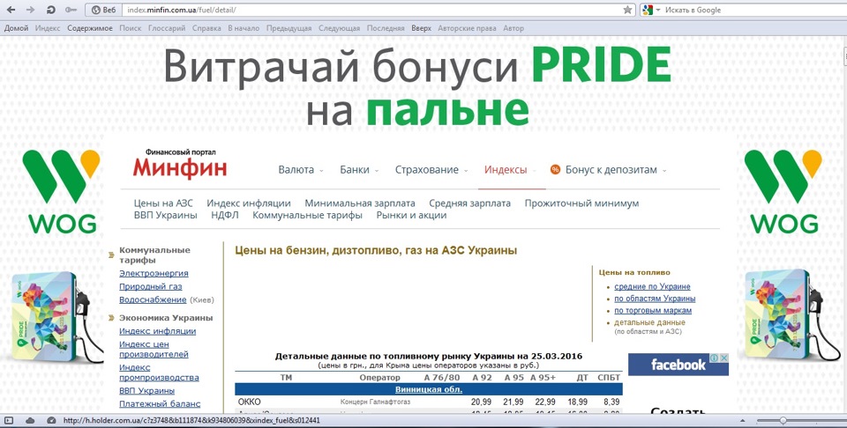Open 'ВВП Украины' in the left sidebar
847x428 pixels.
[x=146, y=390]
